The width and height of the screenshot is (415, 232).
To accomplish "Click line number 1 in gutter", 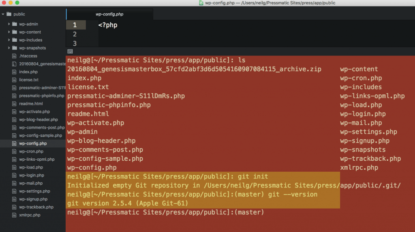I will [x=75, y=25].
